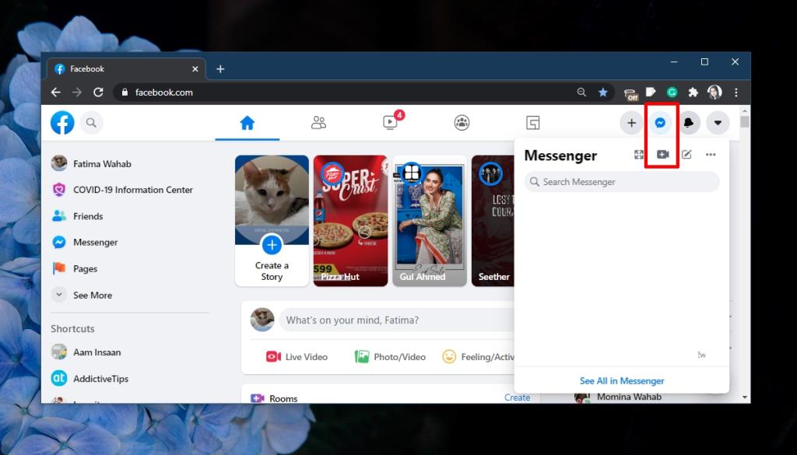Compose a new message in Messenger panel
Screen dimensions: 797x455
(x=686, y=154)
